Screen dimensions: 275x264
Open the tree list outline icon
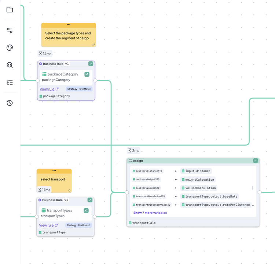(10, 82)
